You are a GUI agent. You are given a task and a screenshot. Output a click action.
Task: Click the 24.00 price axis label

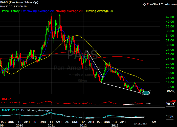[170, 59]
